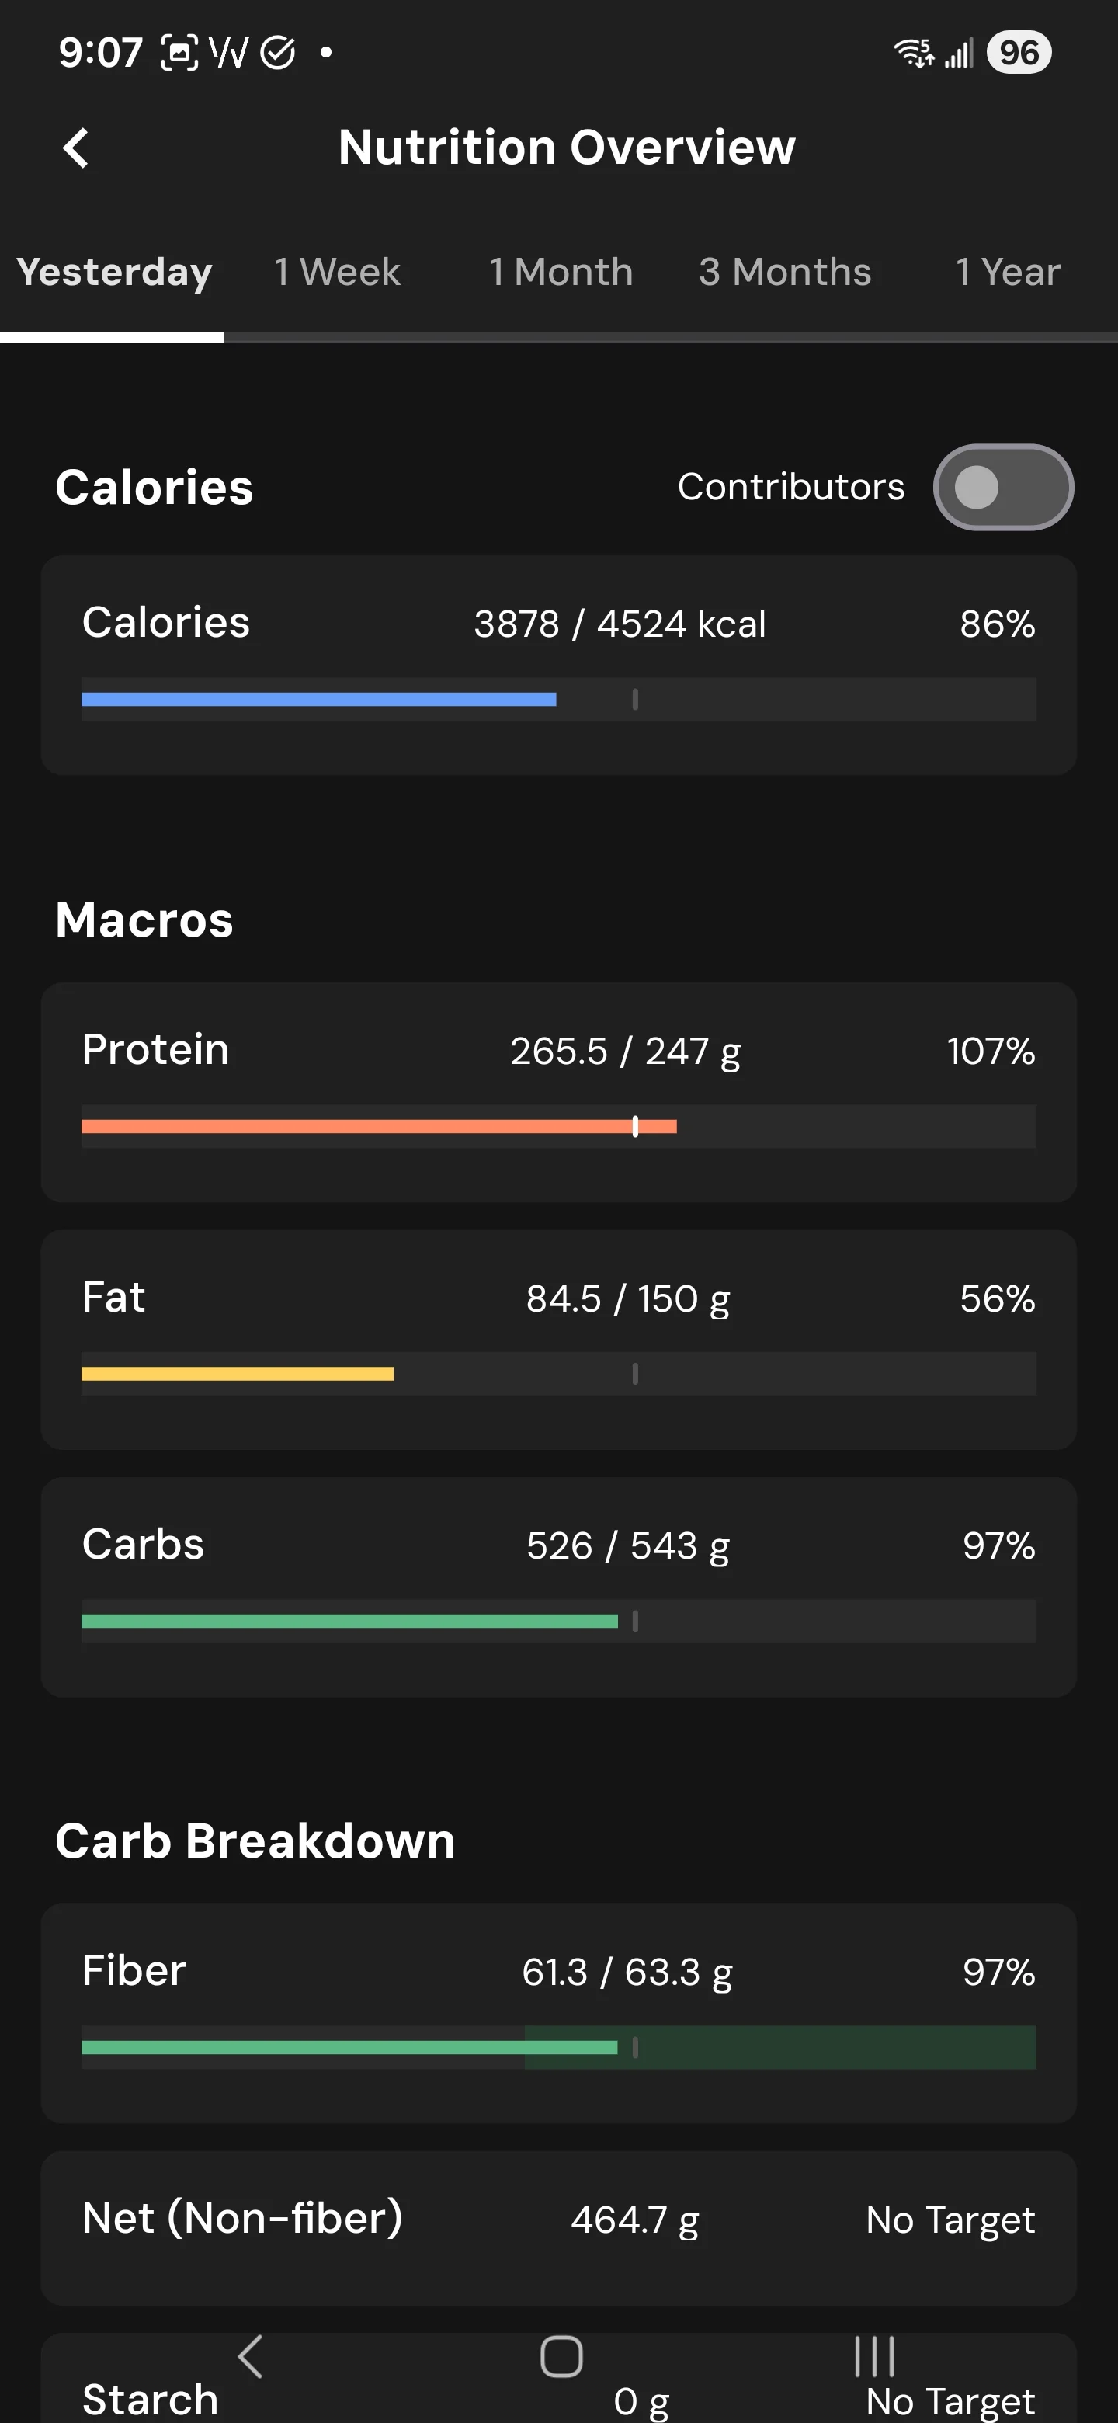Tap the checkmark notification icon
This screenshot has width=1118, height=2423.
(x=277, y=53)
